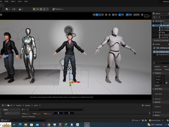Activate the Rotate tool in viewport toolbar

click(x=100, y=15)
